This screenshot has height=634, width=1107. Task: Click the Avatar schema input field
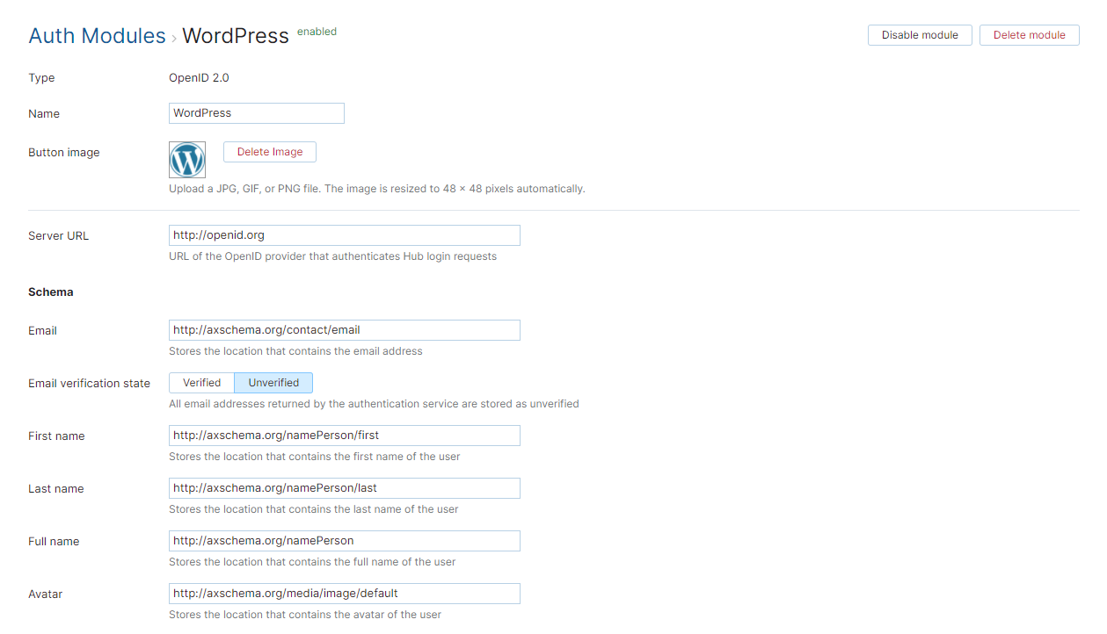pos(344,593)
